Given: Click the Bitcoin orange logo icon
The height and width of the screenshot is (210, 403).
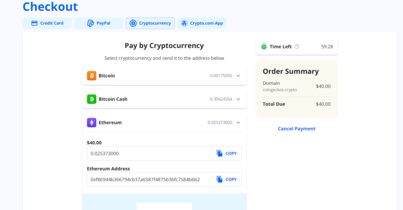Looking at the screenshot, I should 92,76.
